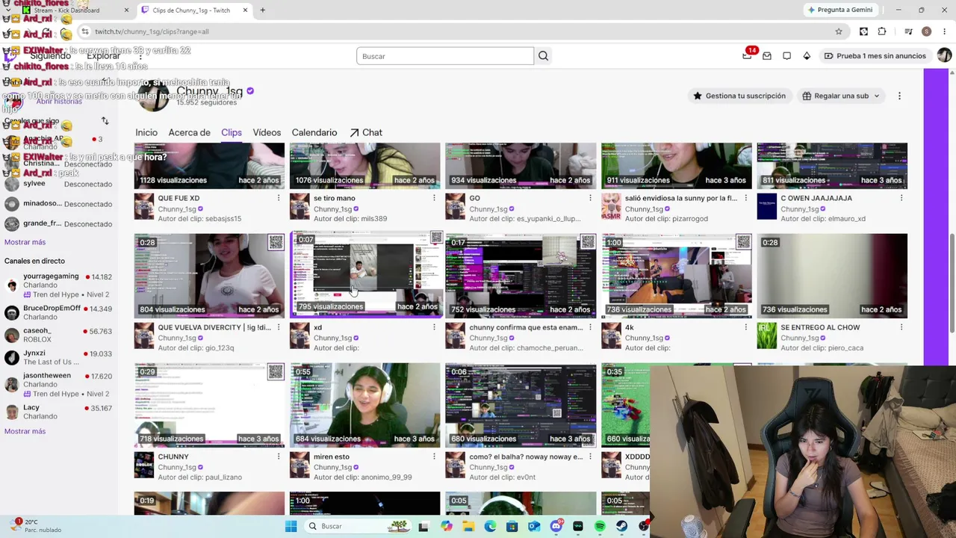
Task: Switch to Stream - Kick Dashboard browser tab
Action: [x=75, y=10]
